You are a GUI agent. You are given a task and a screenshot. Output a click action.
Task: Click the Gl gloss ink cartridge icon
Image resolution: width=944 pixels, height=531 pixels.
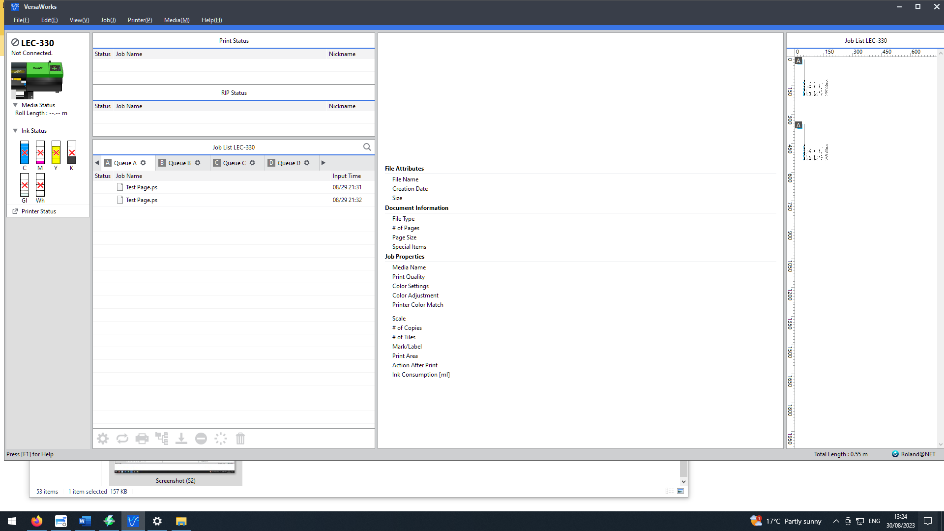coord(25,185)
